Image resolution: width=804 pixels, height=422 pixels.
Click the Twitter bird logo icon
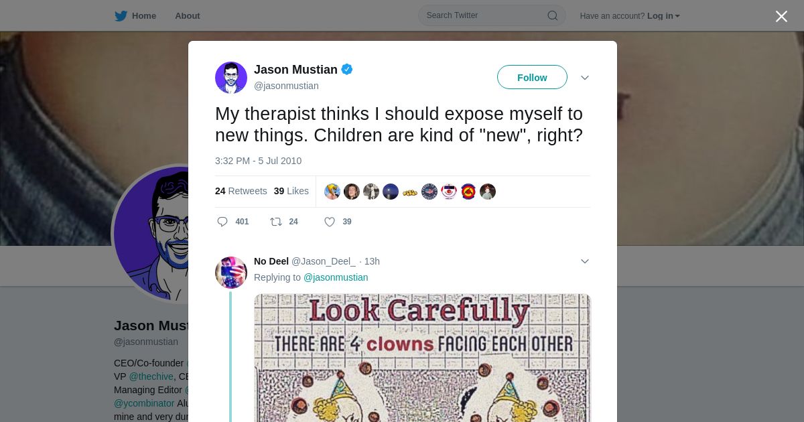(121, 16)
